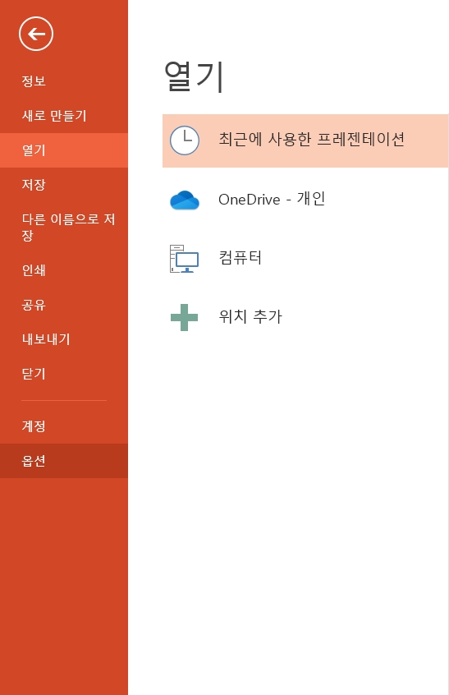Viewport: 449px width, 695px height.
Task: Click the back arrow circle icon
Action: (x=36, y=34)
